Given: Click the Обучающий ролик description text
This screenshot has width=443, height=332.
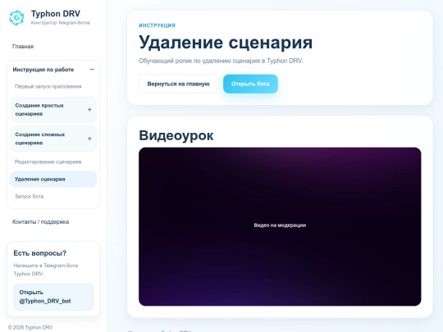Looking at the screenshot, I should point(221,61).
